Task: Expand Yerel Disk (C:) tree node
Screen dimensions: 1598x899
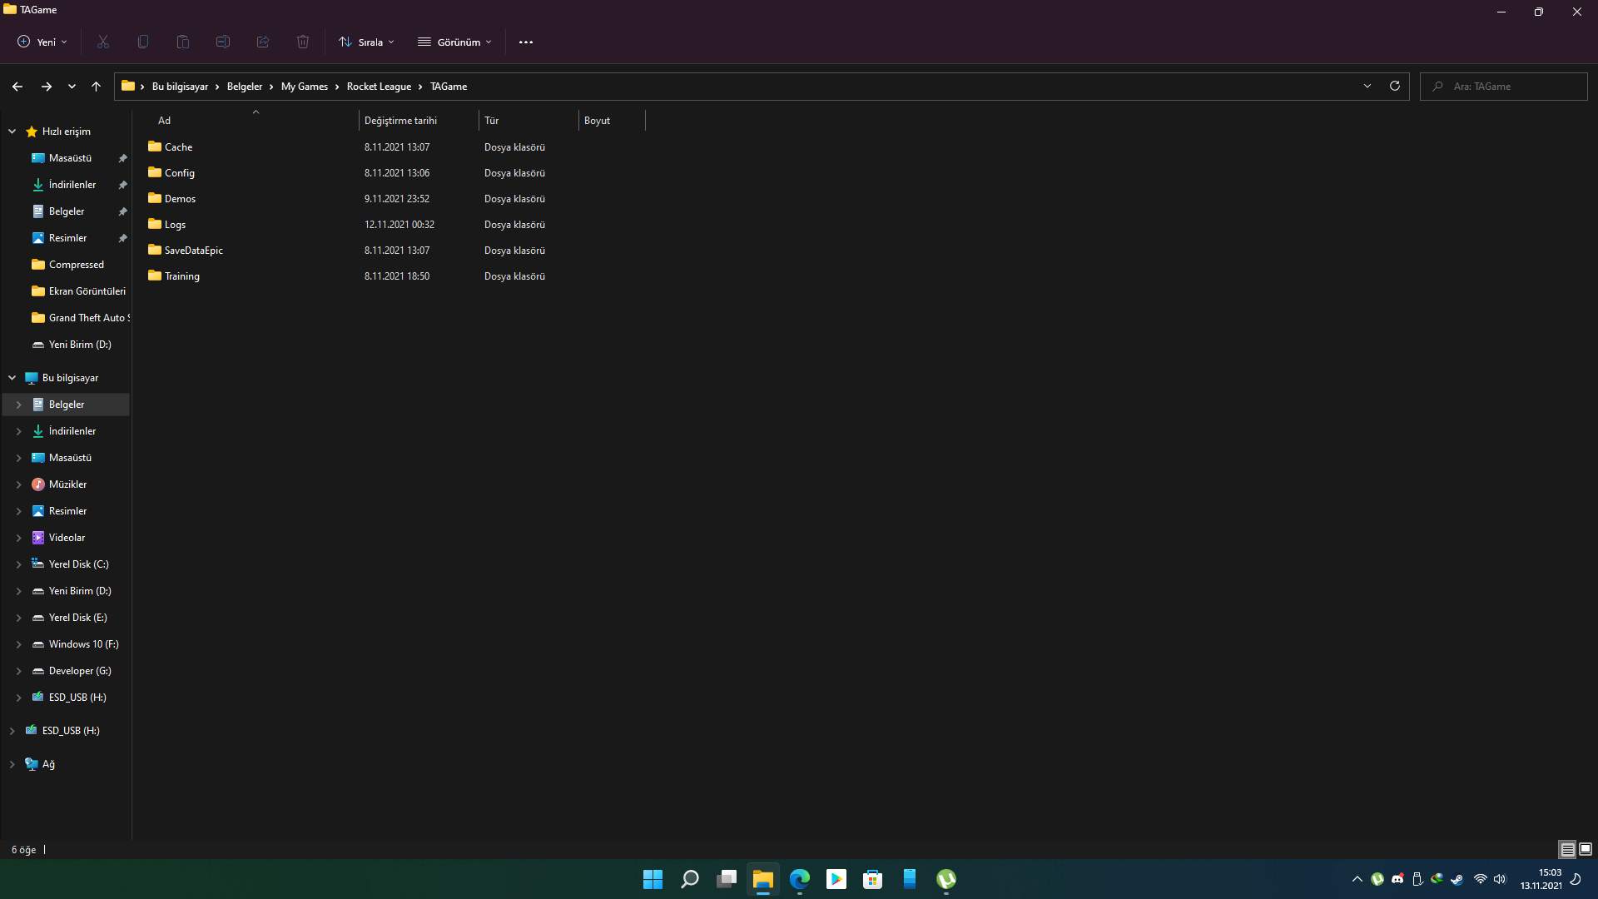Action: coord(18,564)
